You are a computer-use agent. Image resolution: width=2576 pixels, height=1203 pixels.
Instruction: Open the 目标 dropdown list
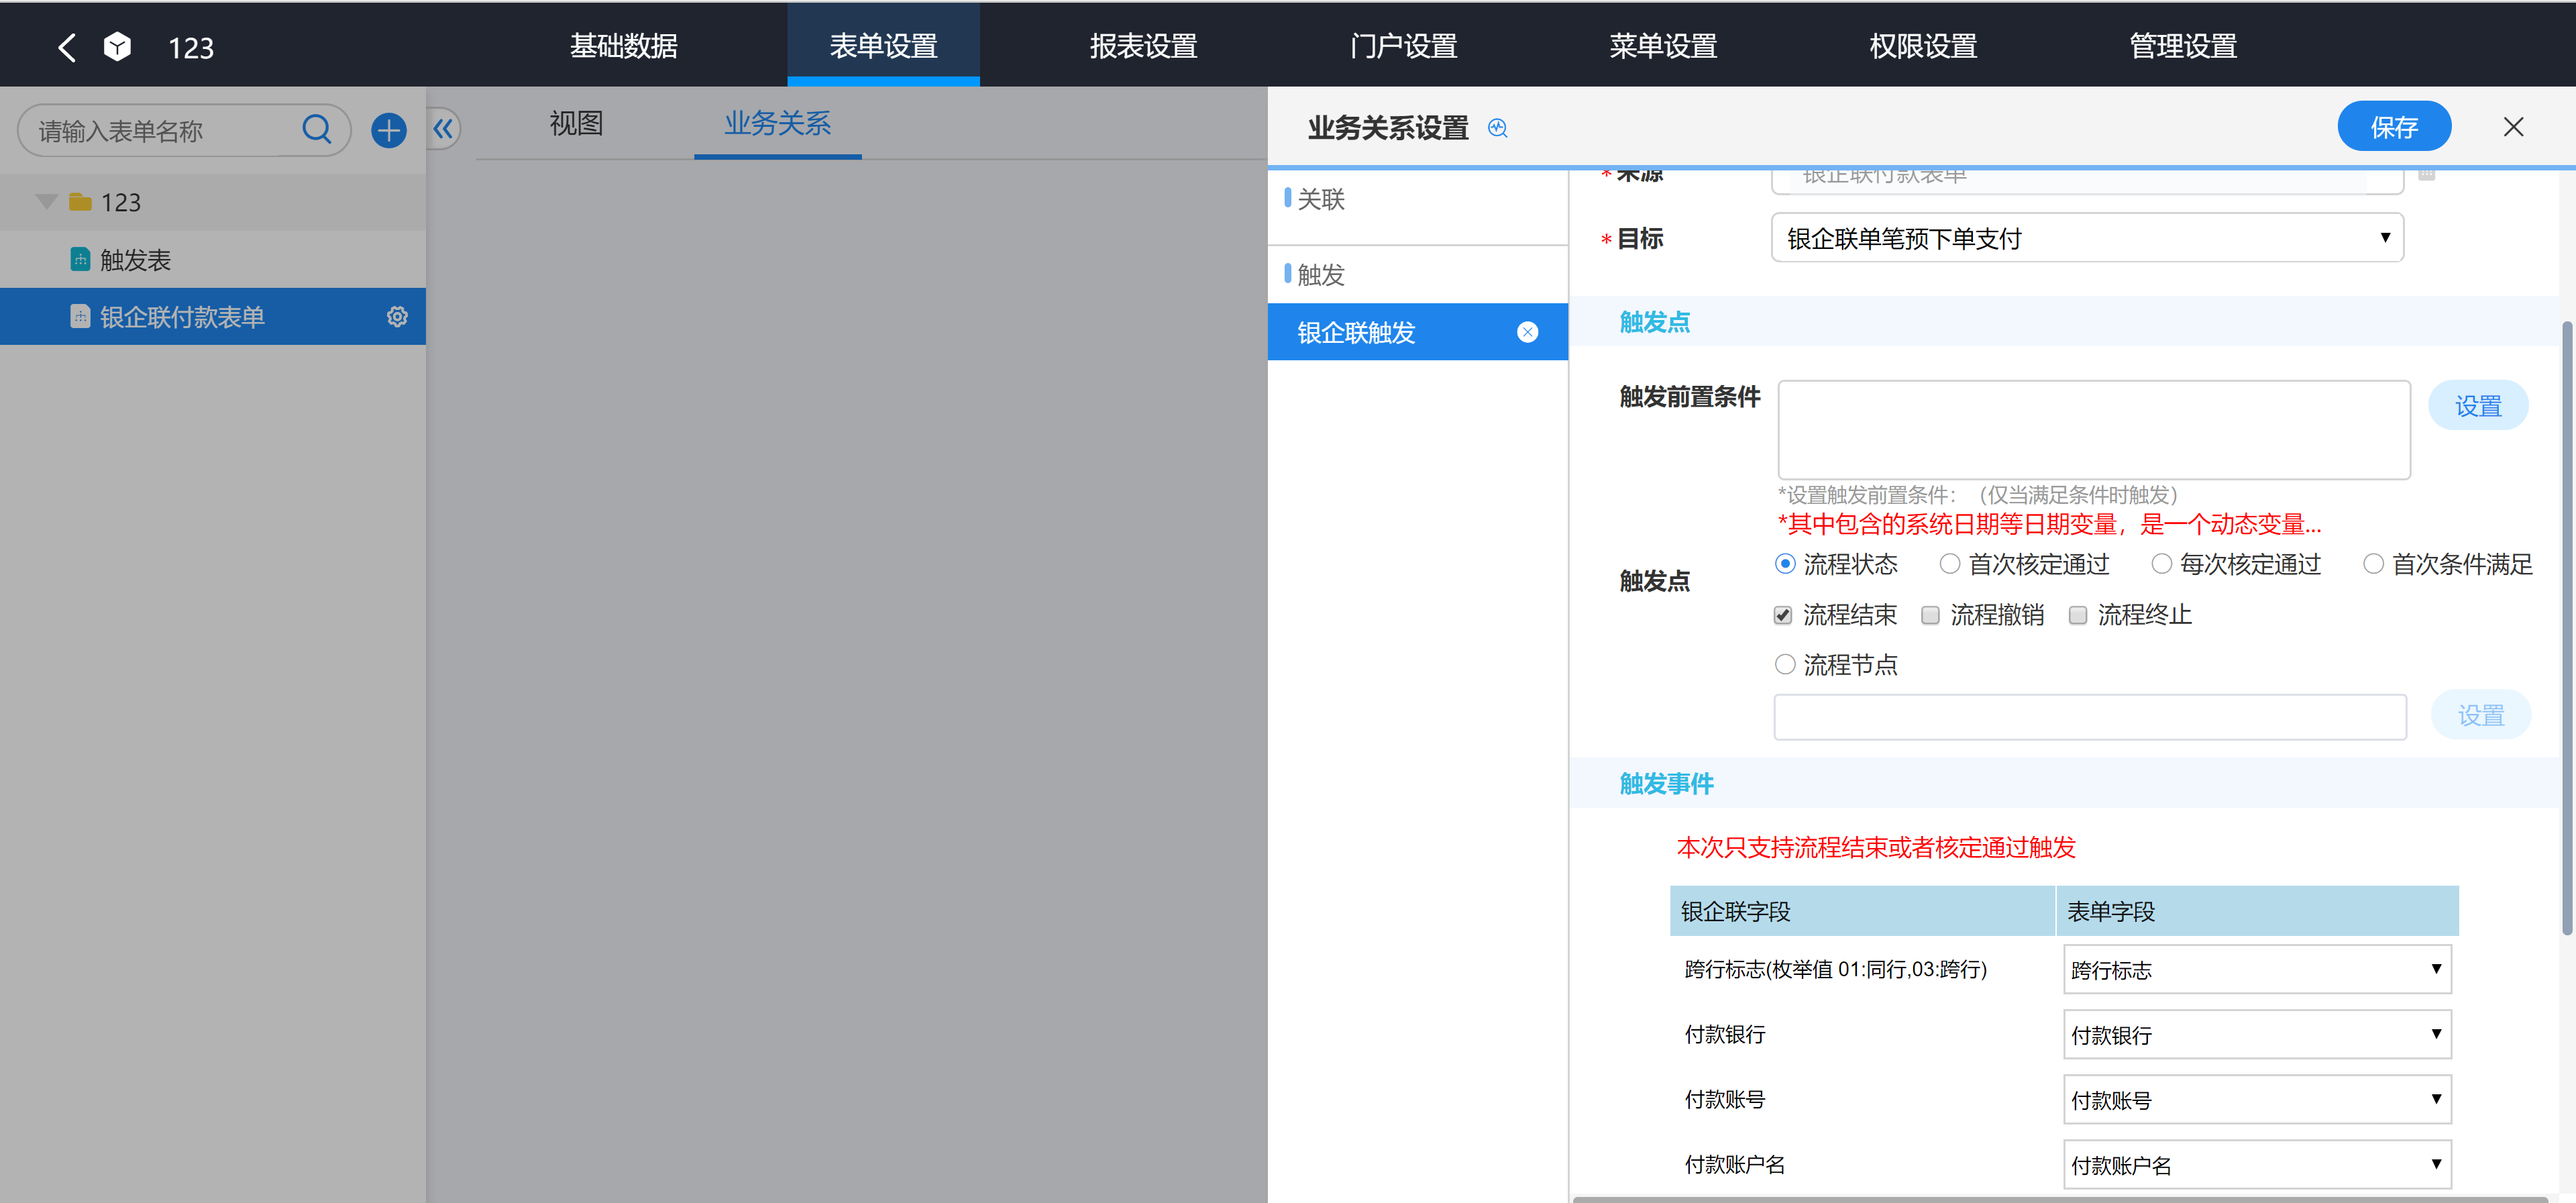pos(2087,238)
